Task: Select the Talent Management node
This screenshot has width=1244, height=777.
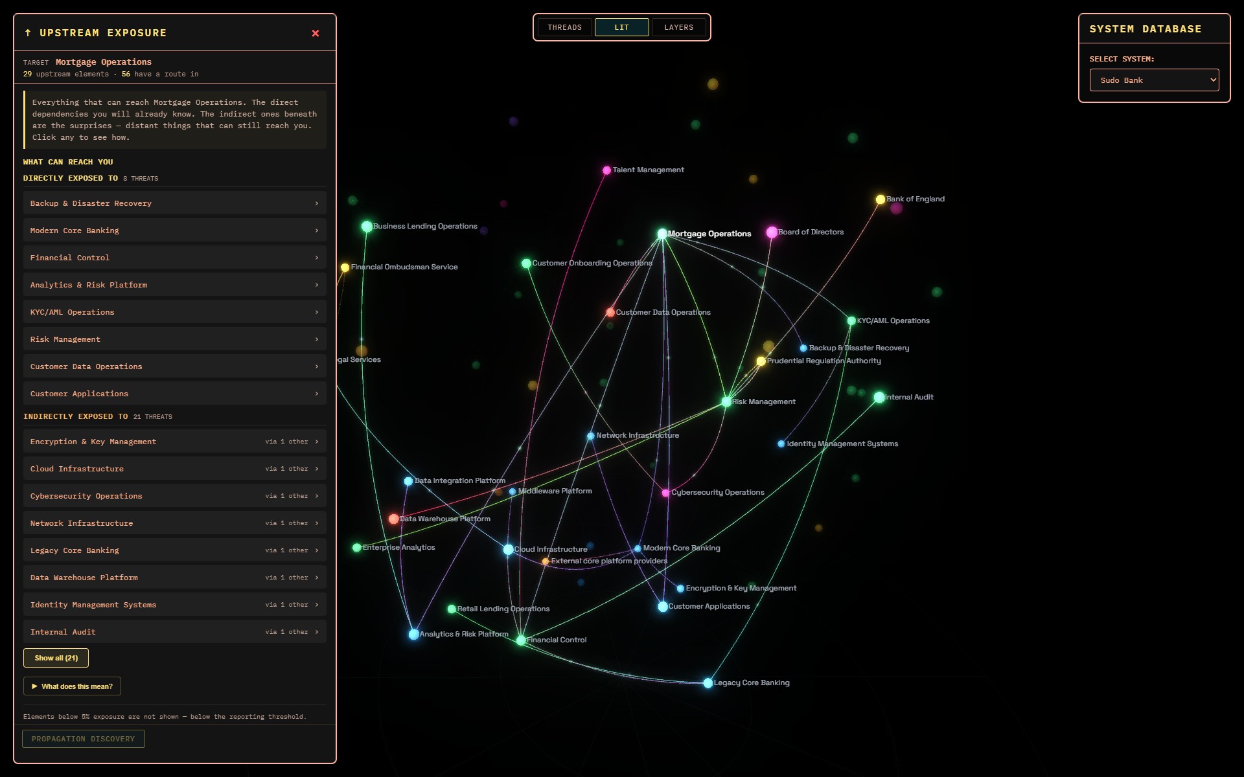Action: pos(606,170)
